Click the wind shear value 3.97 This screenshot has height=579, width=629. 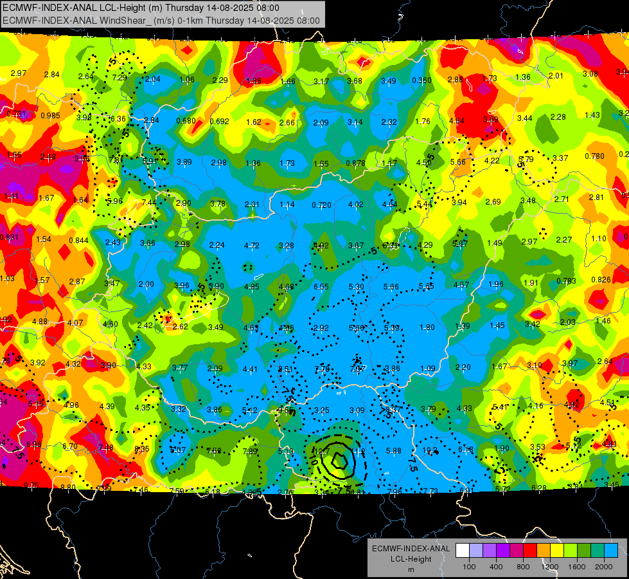(570, 363)
